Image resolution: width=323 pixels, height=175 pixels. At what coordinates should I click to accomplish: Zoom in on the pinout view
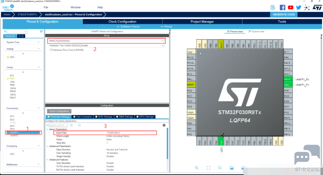pos(197,168)
